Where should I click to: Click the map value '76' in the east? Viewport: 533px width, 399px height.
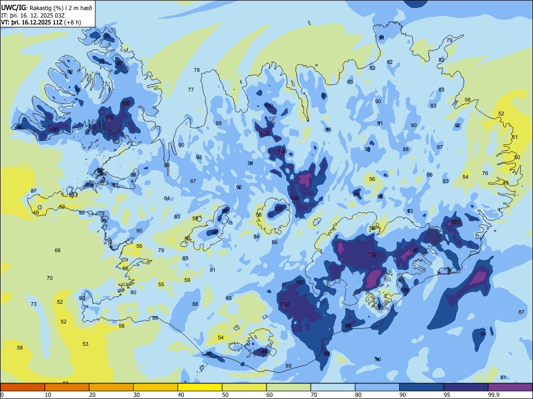485,173
